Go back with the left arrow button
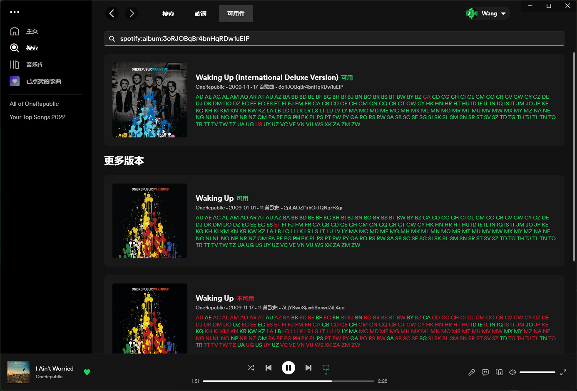Viewport: 577px width, 391px height. (112, 13)
